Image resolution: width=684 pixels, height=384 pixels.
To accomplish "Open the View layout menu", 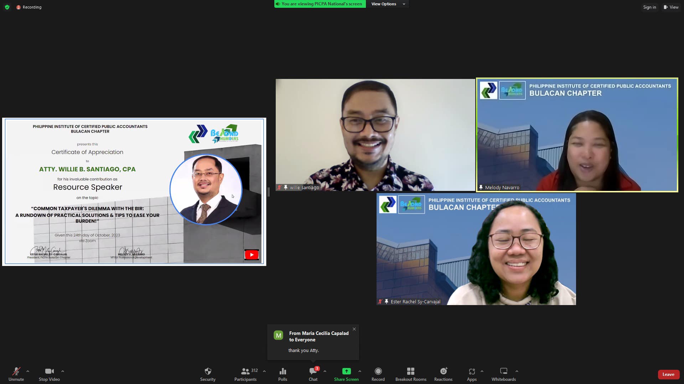I will 671,7.
